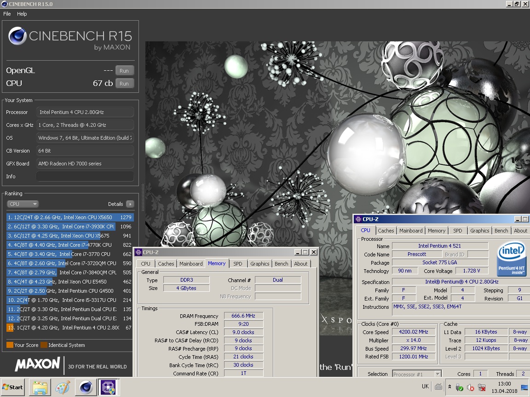Show hidden tray icons arrow
Screen dimensions: 530x397
449,387
